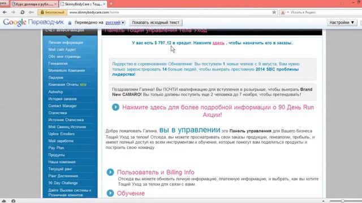Open Текущий ранг sidebar item

point(60,169)
